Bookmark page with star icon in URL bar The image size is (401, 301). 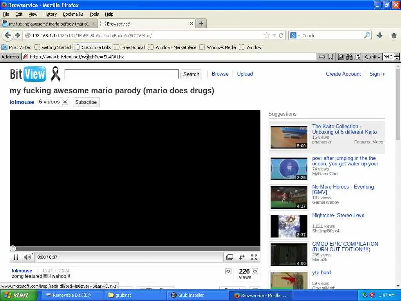point(266,36)
